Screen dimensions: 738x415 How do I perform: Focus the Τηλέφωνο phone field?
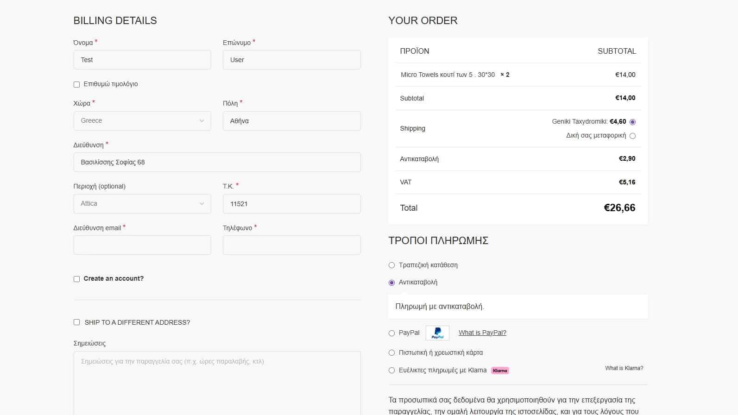291,245
